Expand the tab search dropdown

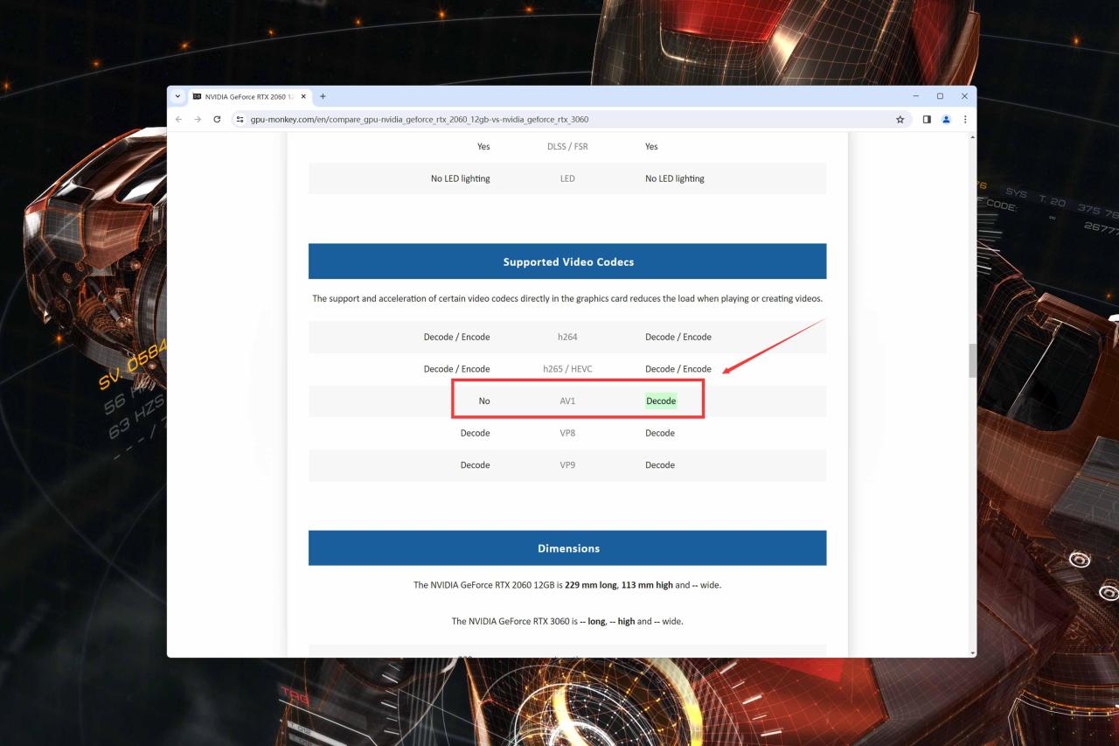click(x=177, y=96)
